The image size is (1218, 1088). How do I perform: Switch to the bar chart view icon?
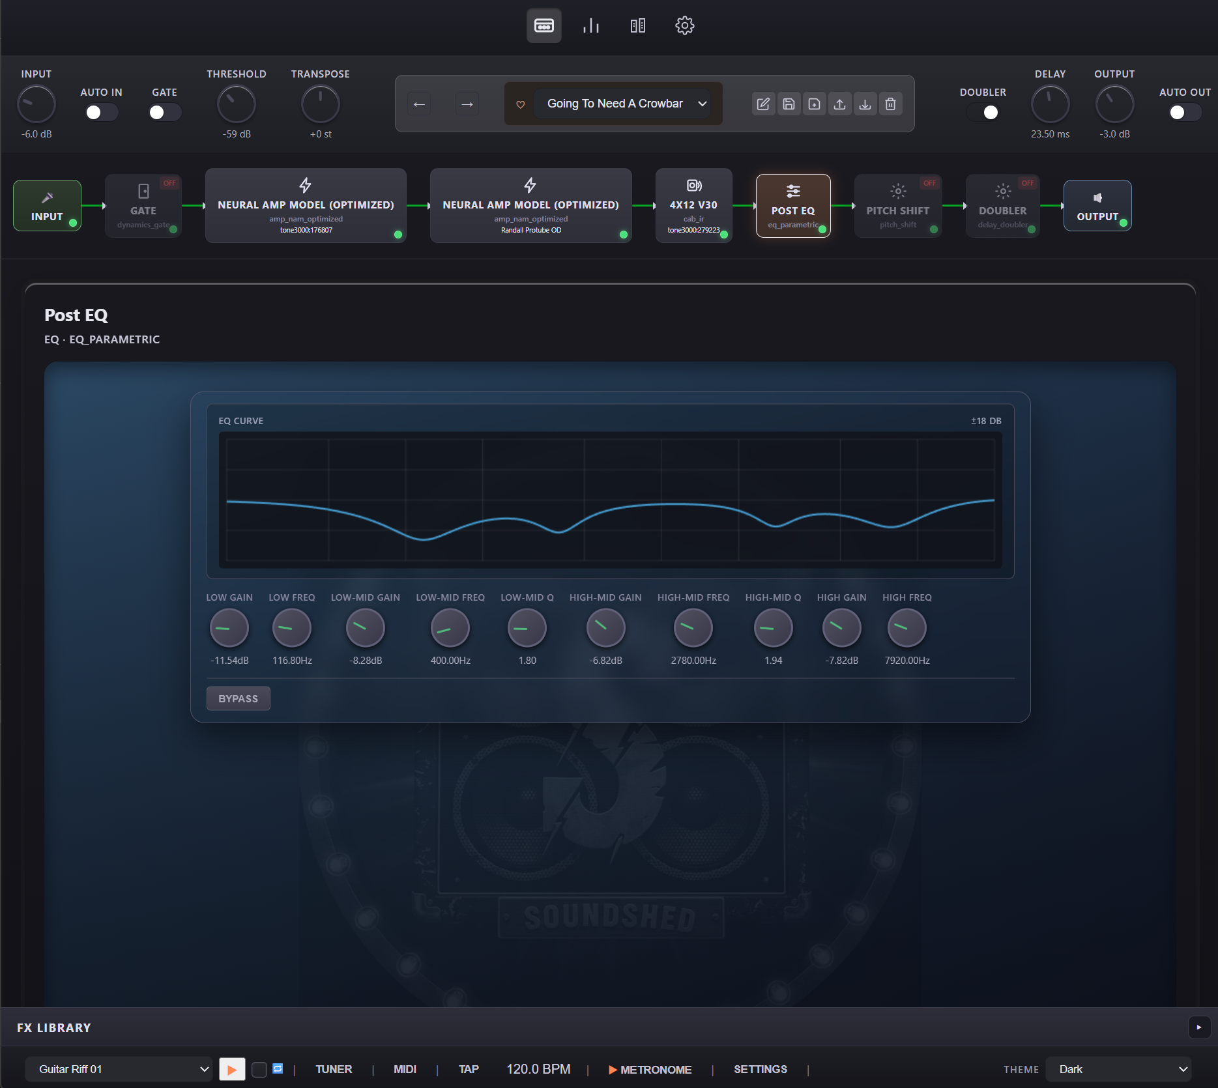[590, 25]
